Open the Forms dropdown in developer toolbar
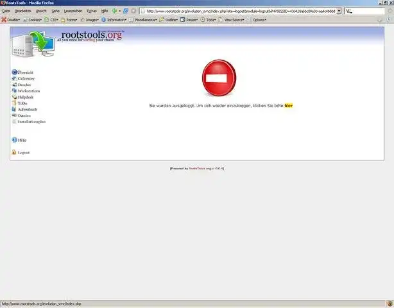This screenshot has height=308, width=394. (x=69, y=20)
